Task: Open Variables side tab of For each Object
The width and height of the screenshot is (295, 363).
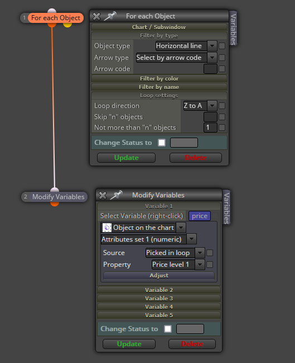Action: 233,29
